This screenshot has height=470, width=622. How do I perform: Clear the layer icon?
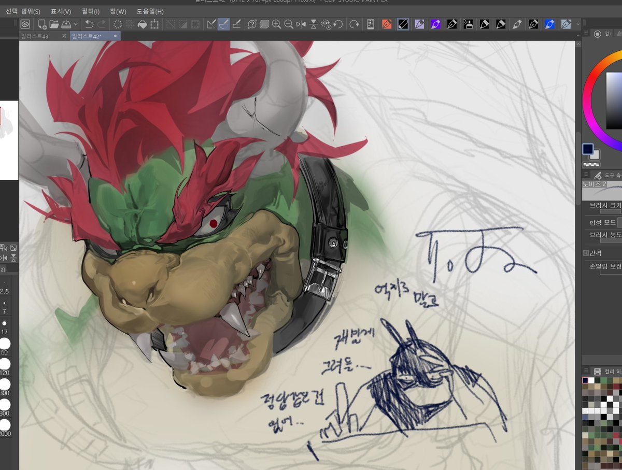click(x=118, y=24)
